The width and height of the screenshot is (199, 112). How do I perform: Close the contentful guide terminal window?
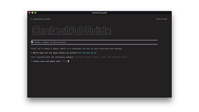click(30, 13)
